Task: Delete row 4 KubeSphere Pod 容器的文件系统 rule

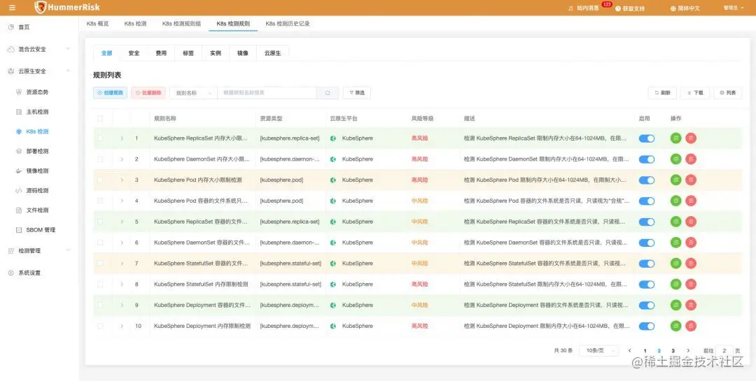Action: pos(691,201)
